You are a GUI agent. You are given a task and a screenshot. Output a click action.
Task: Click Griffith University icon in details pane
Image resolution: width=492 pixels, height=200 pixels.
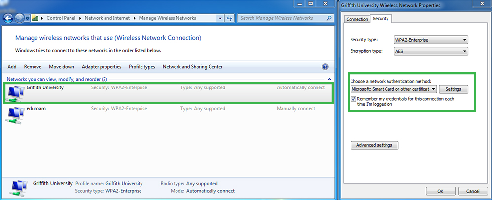(x=20, y=188)
